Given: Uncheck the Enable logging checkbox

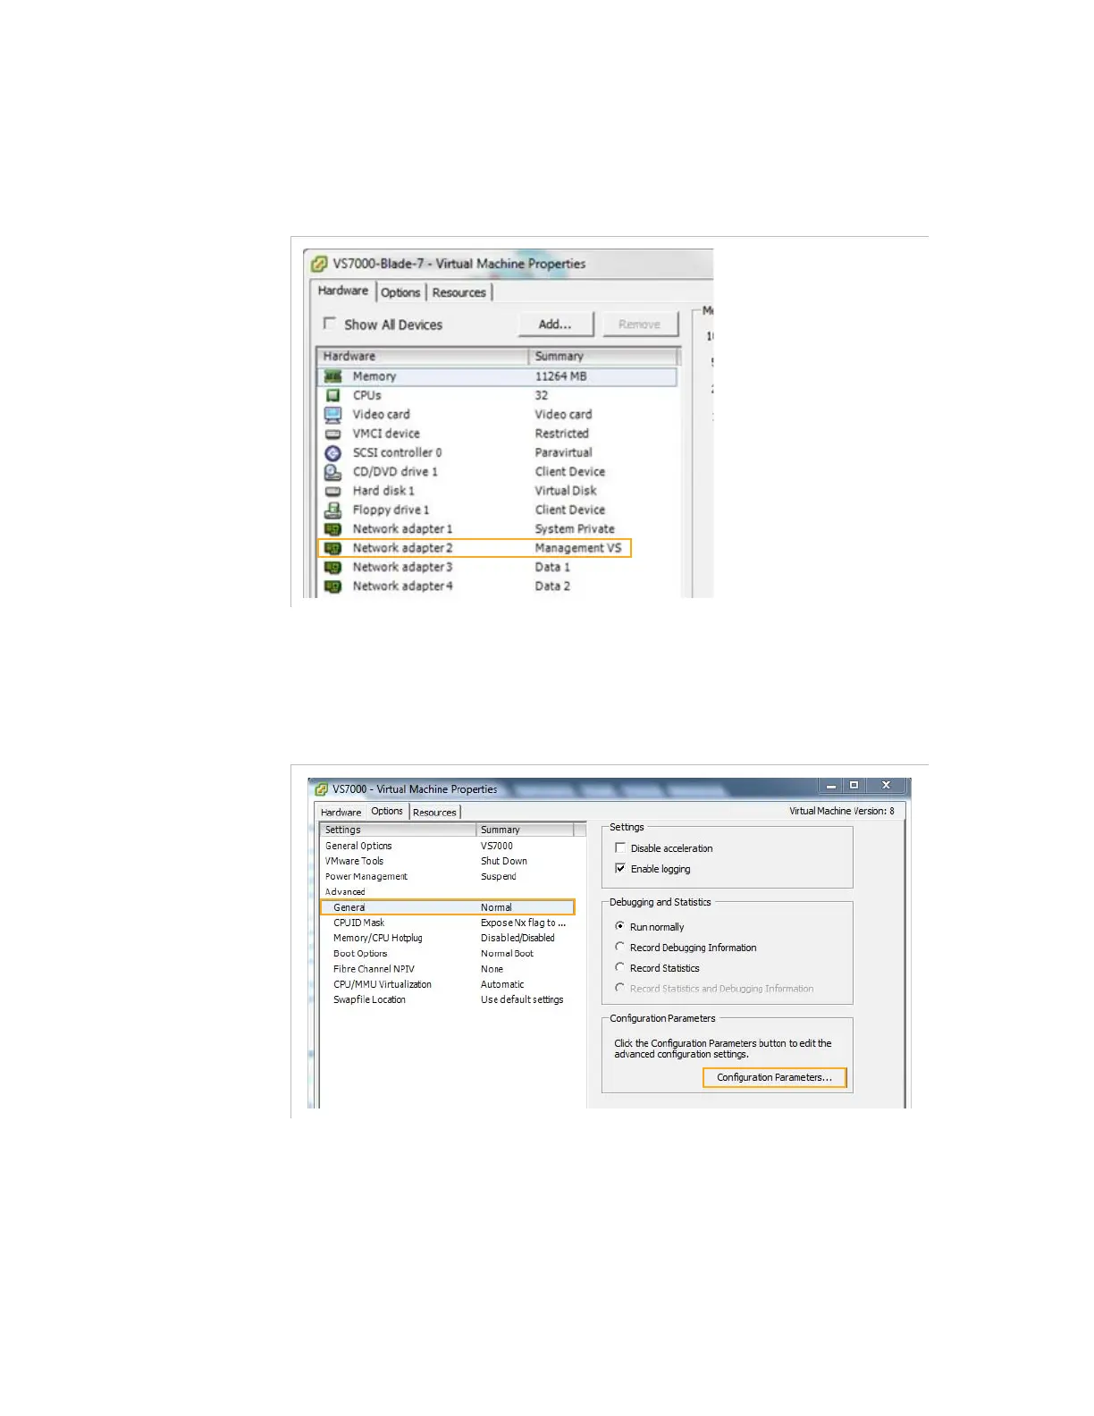Looking at the screenshot, I should pyautogui.click(x=620, y=868).
